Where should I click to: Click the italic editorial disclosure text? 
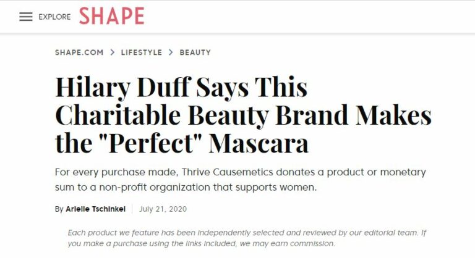tap(239, 238)
